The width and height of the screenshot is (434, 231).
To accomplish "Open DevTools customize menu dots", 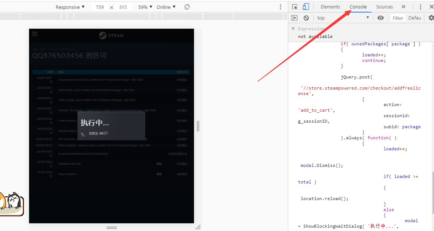I will [x=420, y=7].
